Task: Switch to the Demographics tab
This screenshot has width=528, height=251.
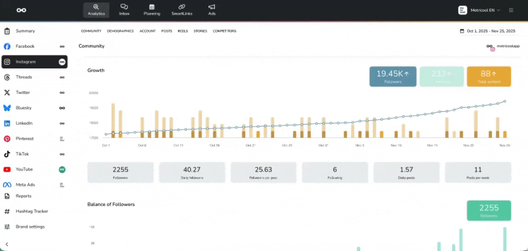Action: (120, 31)
